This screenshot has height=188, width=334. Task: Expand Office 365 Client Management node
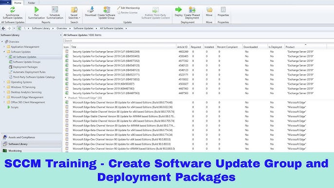4,102
